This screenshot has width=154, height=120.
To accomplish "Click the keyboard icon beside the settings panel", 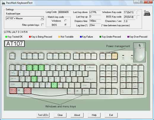I will click(x=147, y=13).
